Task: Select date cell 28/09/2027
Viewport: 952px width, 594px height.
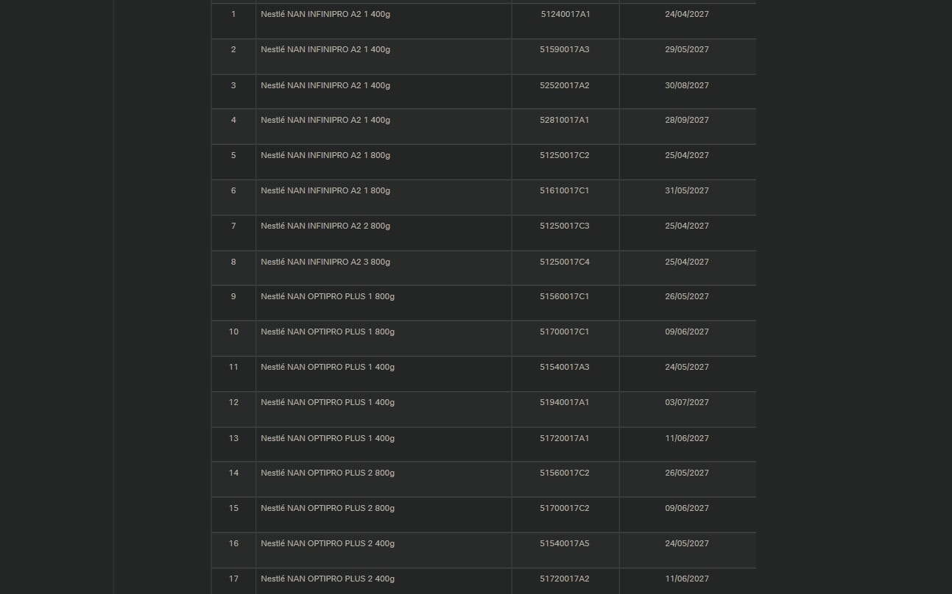Action: coord(686,120)
